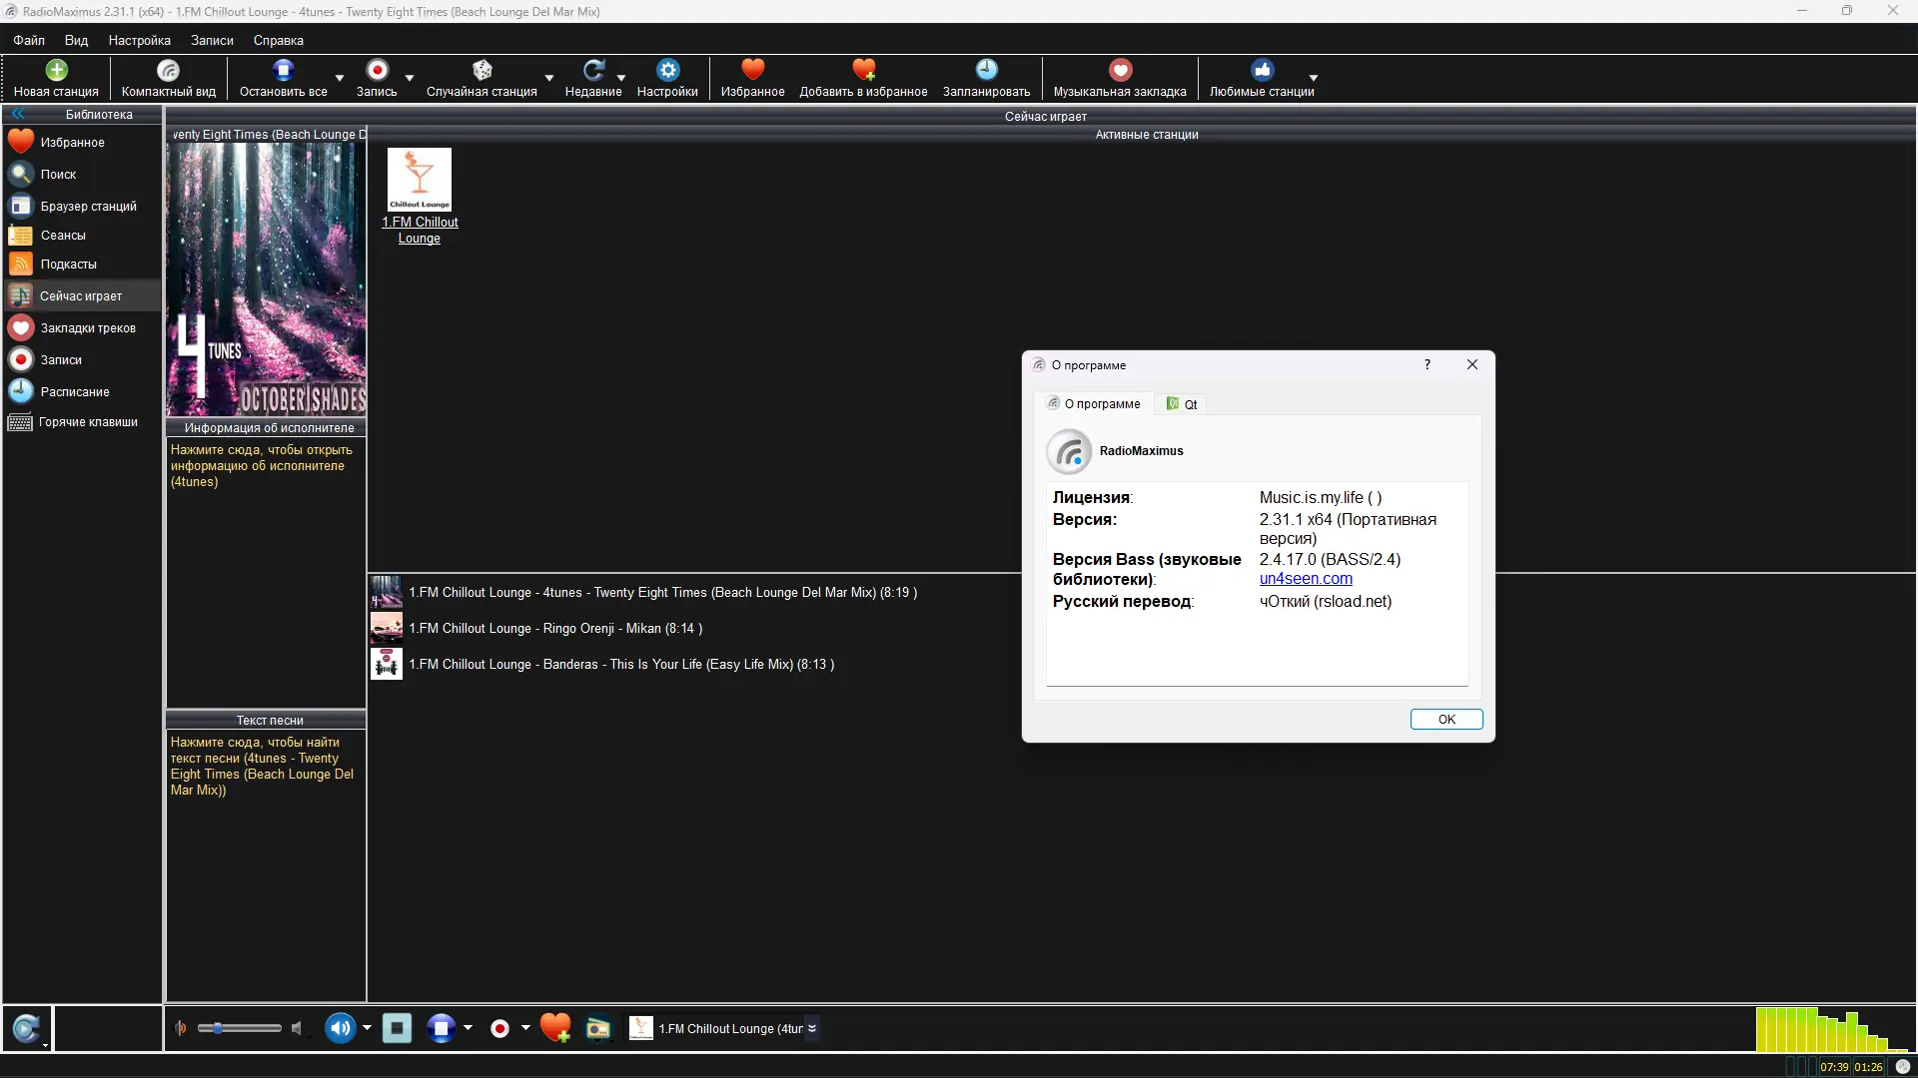Switch to the Qt tab in the About dialog
The height and width of the screenshot is (1078, 1918).
pyautogui.click(x=1183, y=404)
